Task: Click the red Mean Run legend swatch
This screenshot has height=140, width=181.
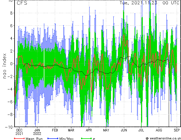Action: click(19, 138)
